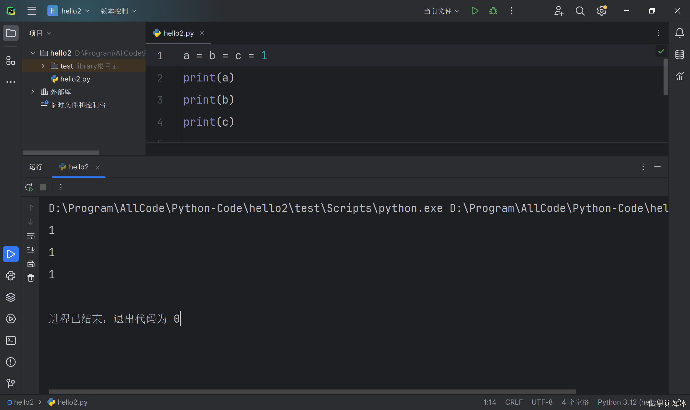
Task: Open the 版本控制 menu
Action: click(118, 11)
